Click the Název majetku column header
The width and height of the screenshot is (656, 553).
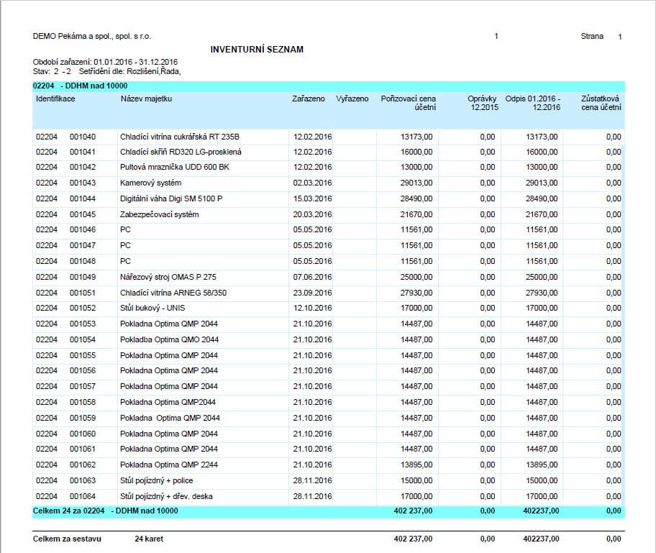[x=146, y=99]
